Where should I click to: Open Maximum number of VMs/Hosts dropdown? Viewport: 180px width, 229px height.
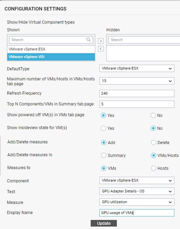point(137,81)
